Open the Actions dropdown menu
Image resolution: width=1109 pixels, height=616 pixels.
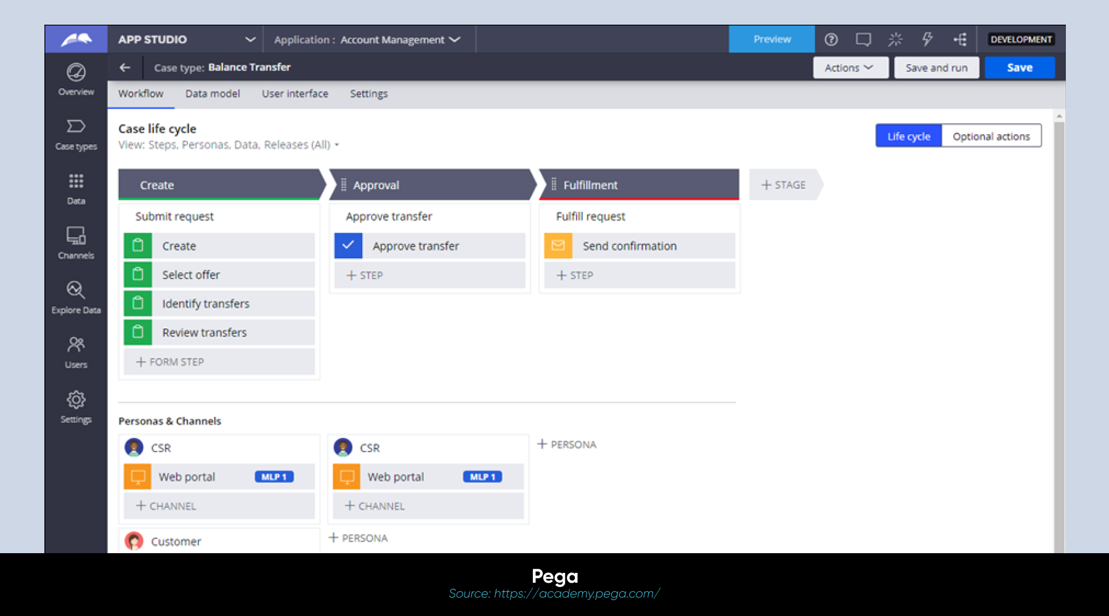(x=850, y=68)
